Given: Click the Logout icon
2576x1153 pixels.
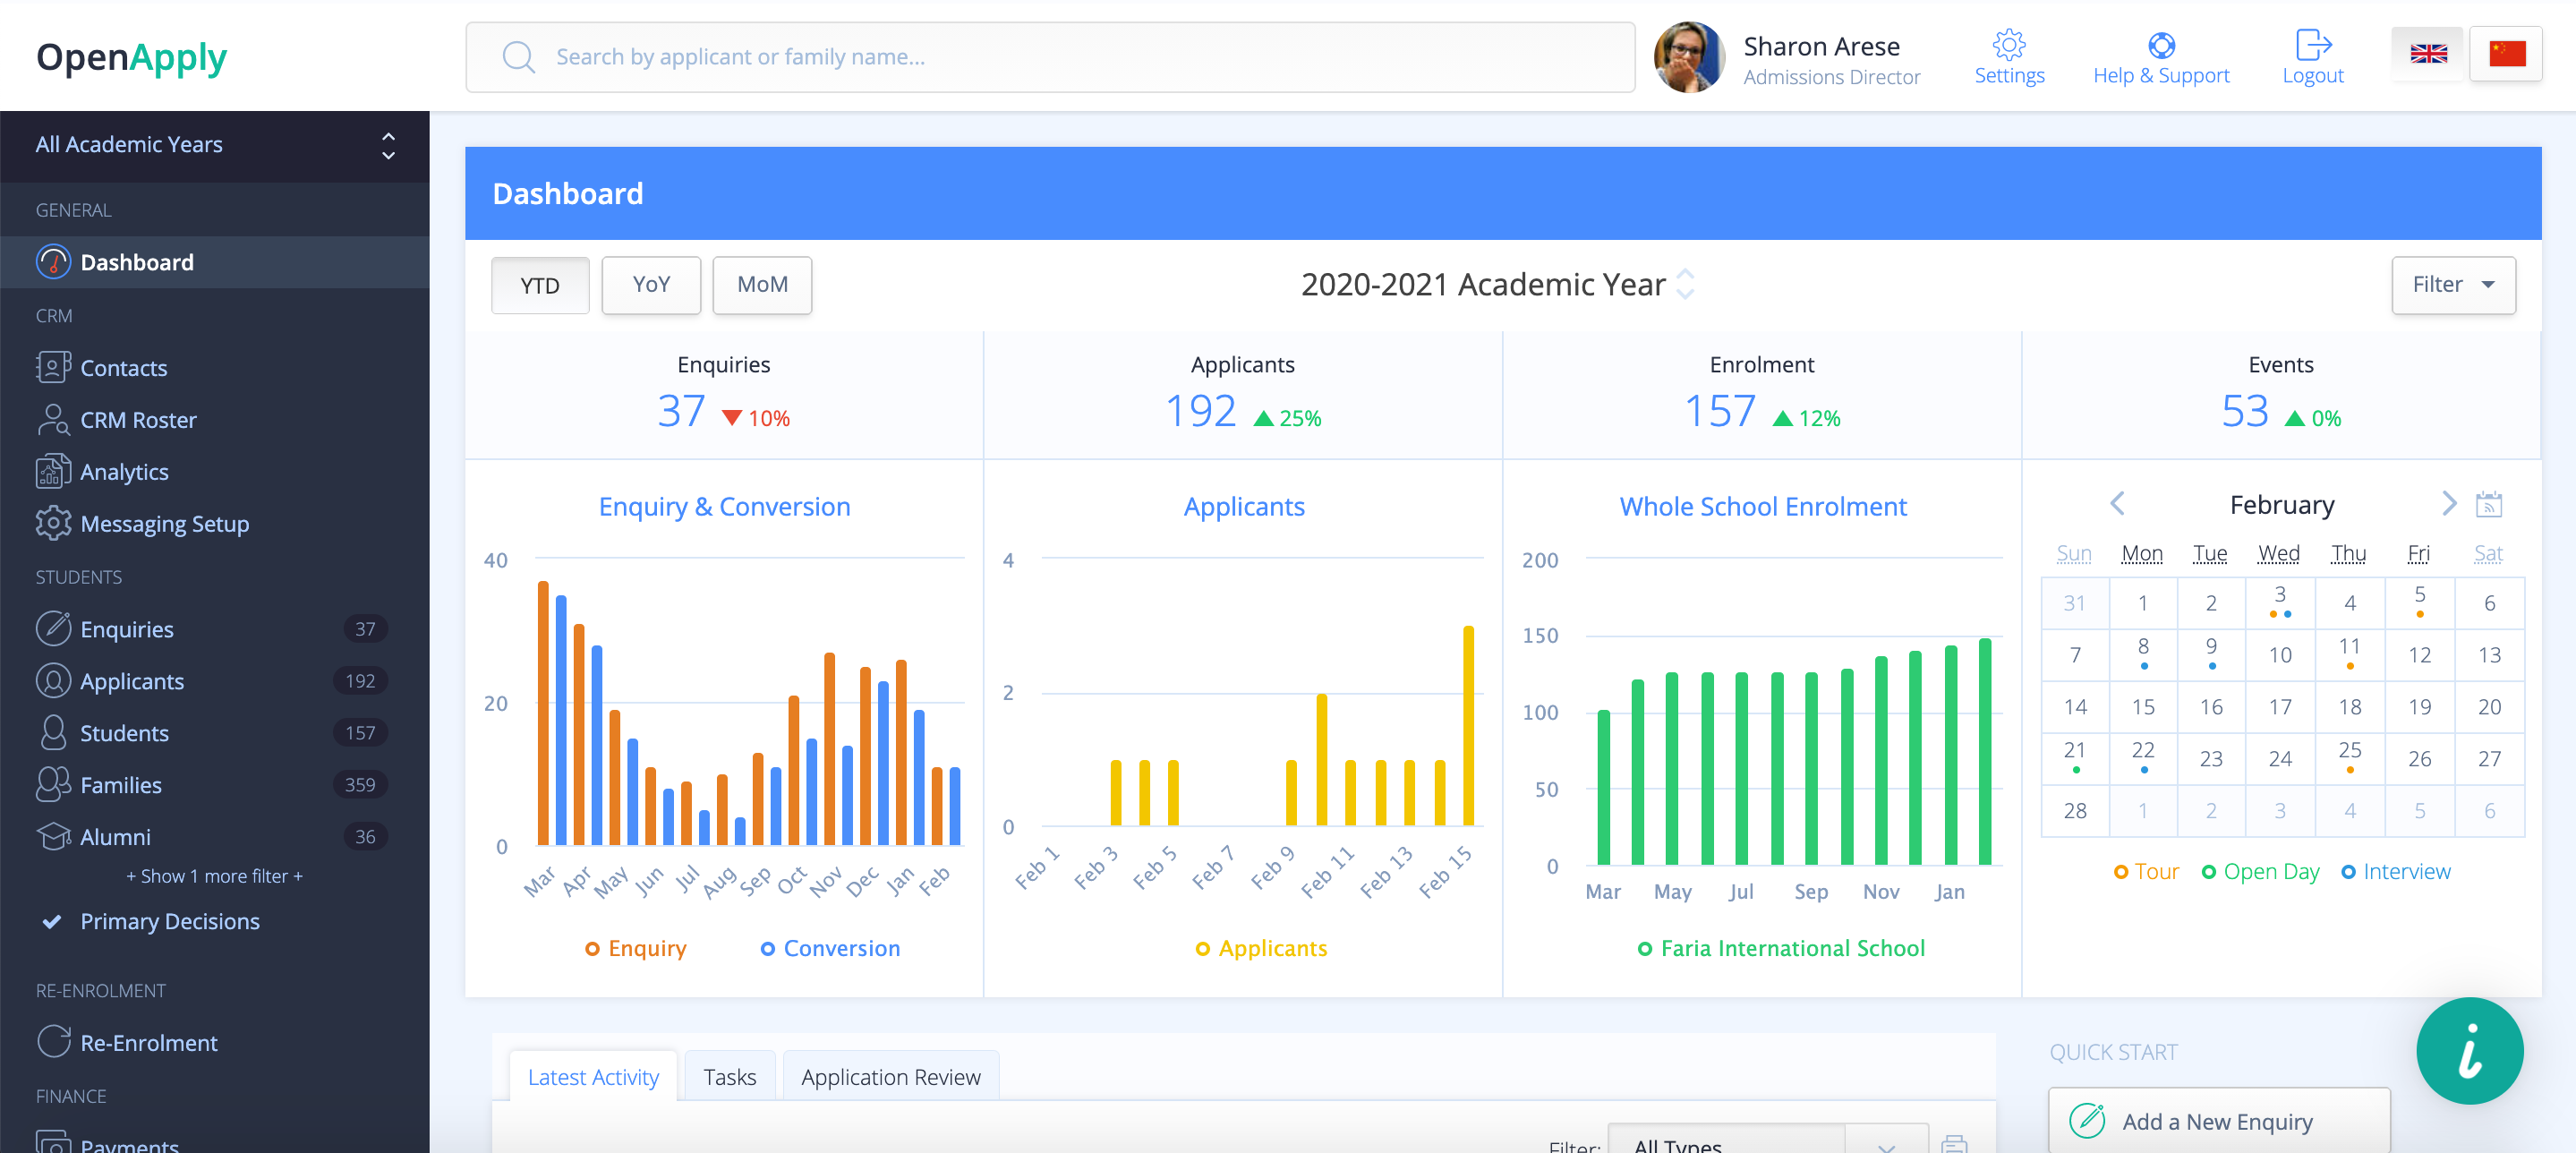Looking at the screenshot, I should click(2312, 44).
